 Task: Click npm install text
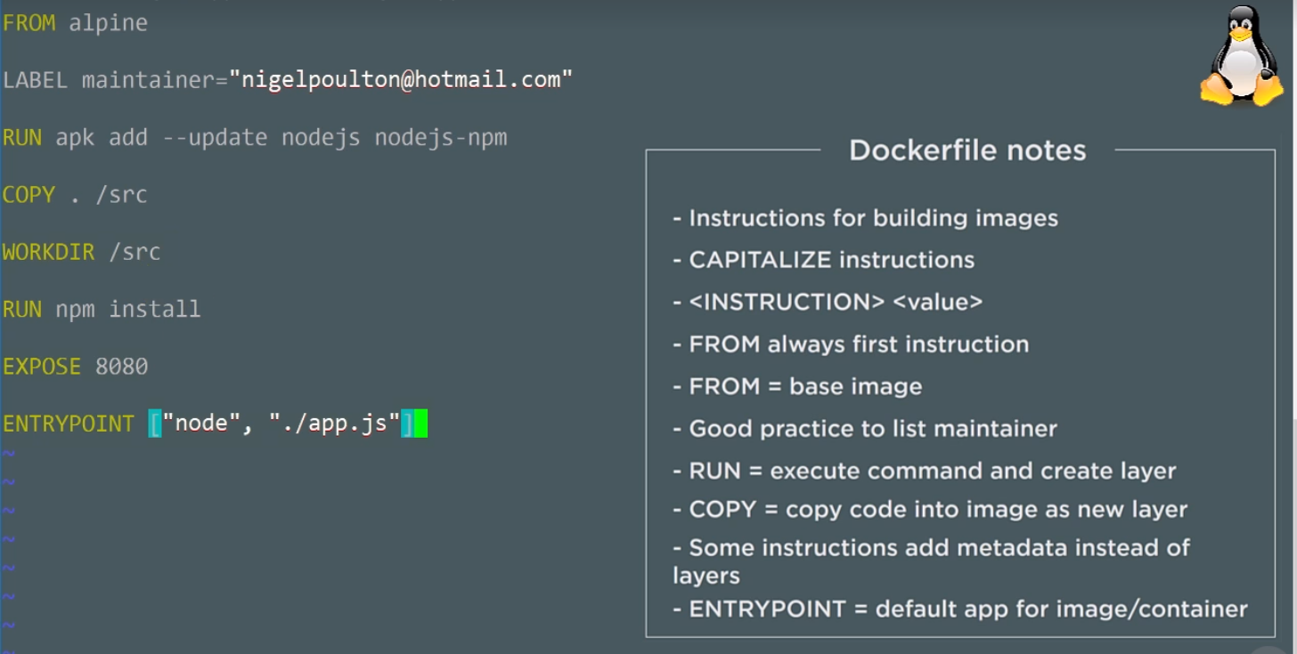point(128,309)
